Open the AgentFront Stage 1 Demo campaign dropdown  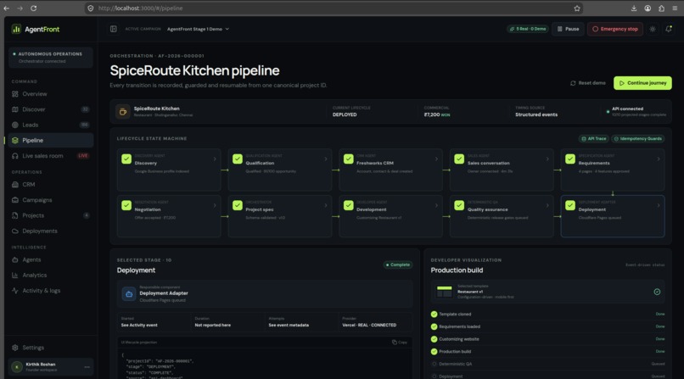[x=198, y=29]
